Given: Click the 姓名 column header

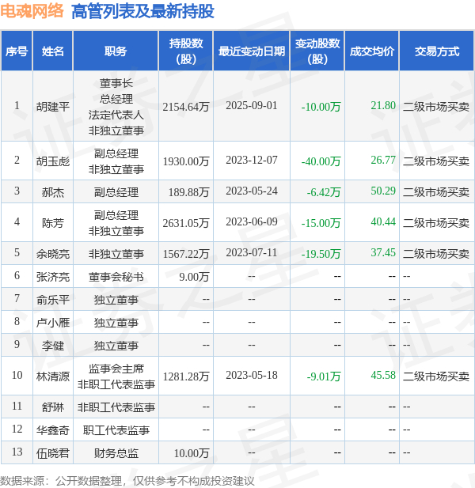Looking at the screenshot, I should point(52,51).
